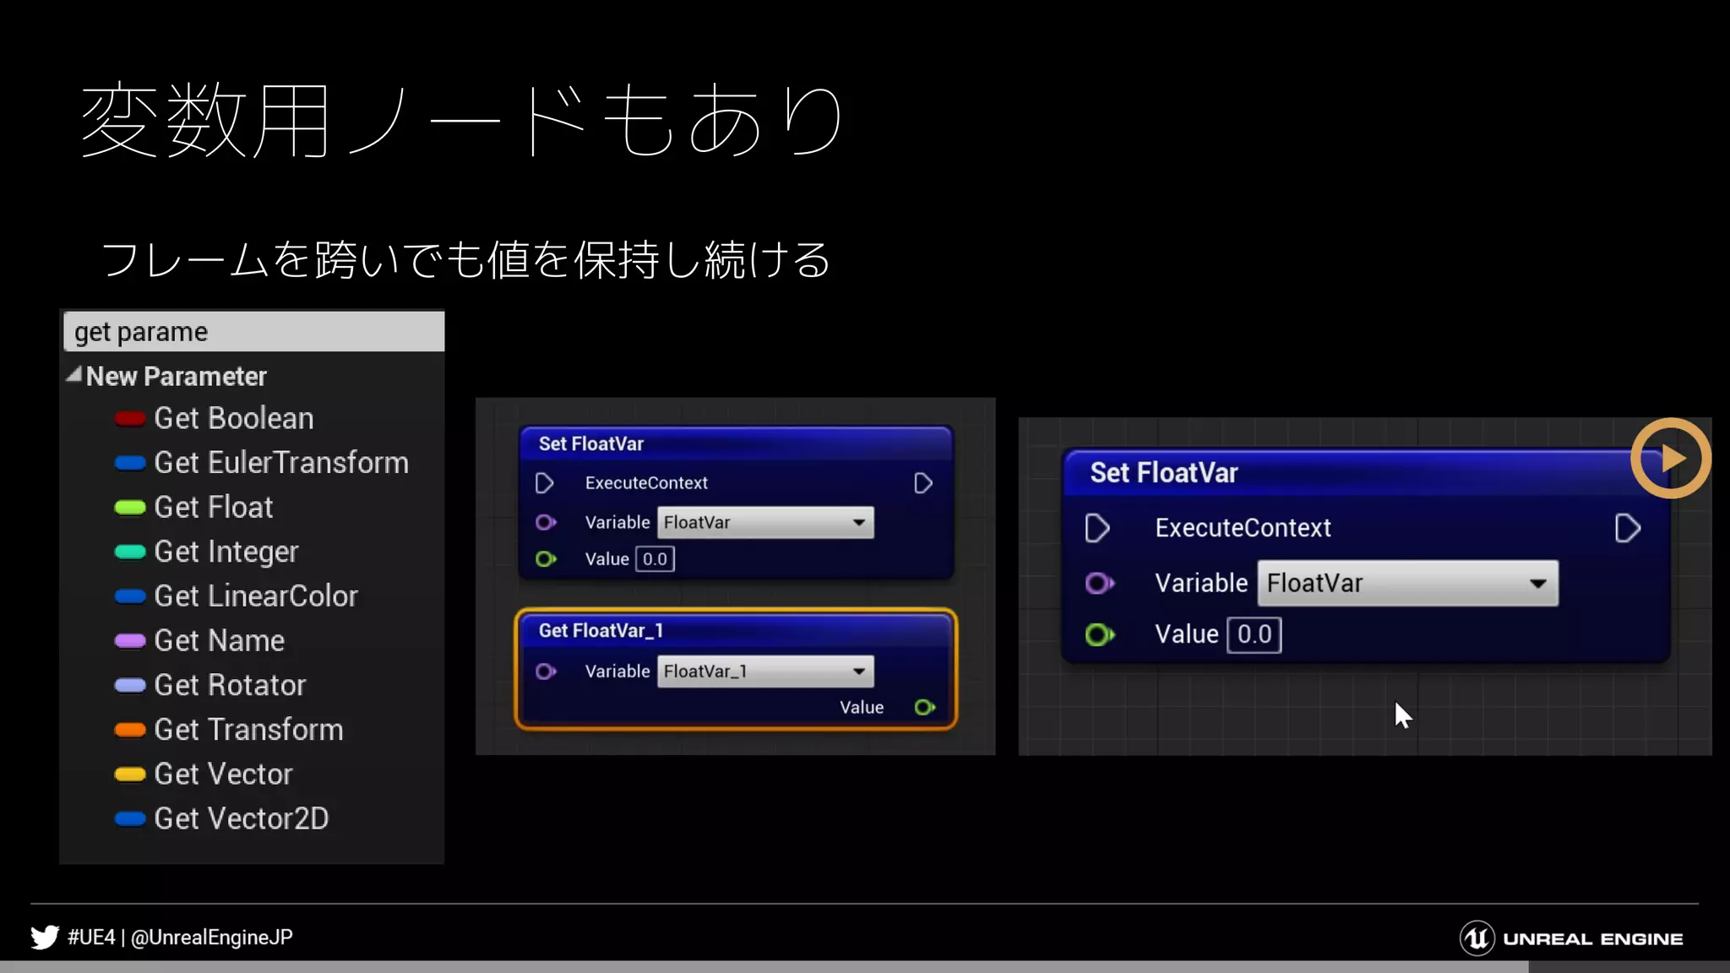Click the purple Name type pill icon
The image size is (1730, 973).
[x=130, y=641]
